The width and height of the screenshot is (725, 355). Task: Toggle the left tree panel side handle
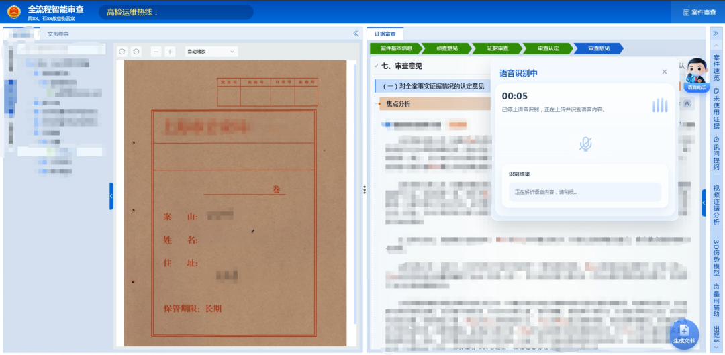coord(111,196)
